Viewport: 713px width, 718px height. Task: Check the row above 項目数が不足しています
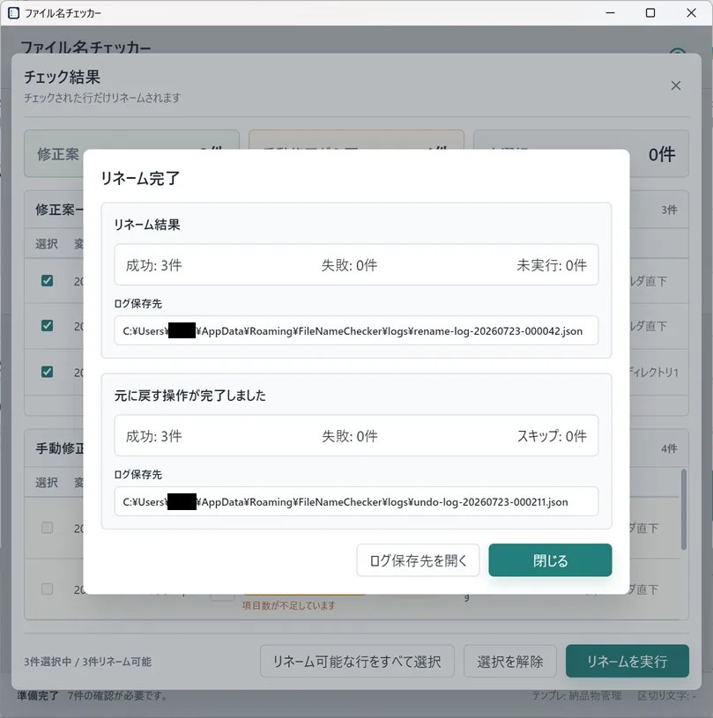coord(48,588)
